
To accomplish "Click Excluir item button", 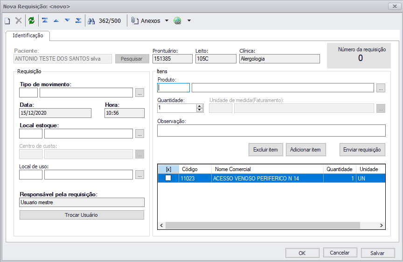I will [266, 150].
